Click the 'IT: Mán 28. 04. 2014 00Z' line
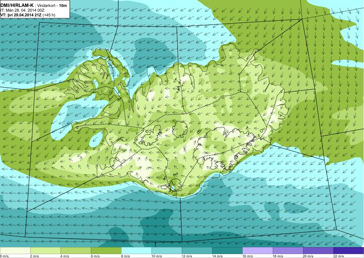The image size is (364, 258). click(22, 10)
